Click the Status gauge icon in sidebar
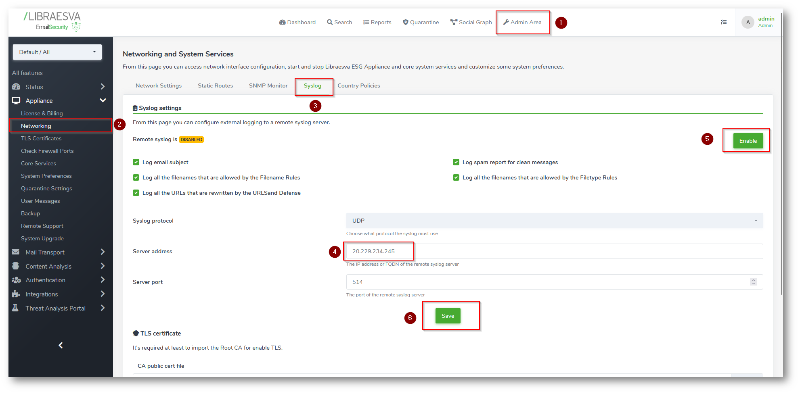 pyautogui.click(x=16, y=87)
